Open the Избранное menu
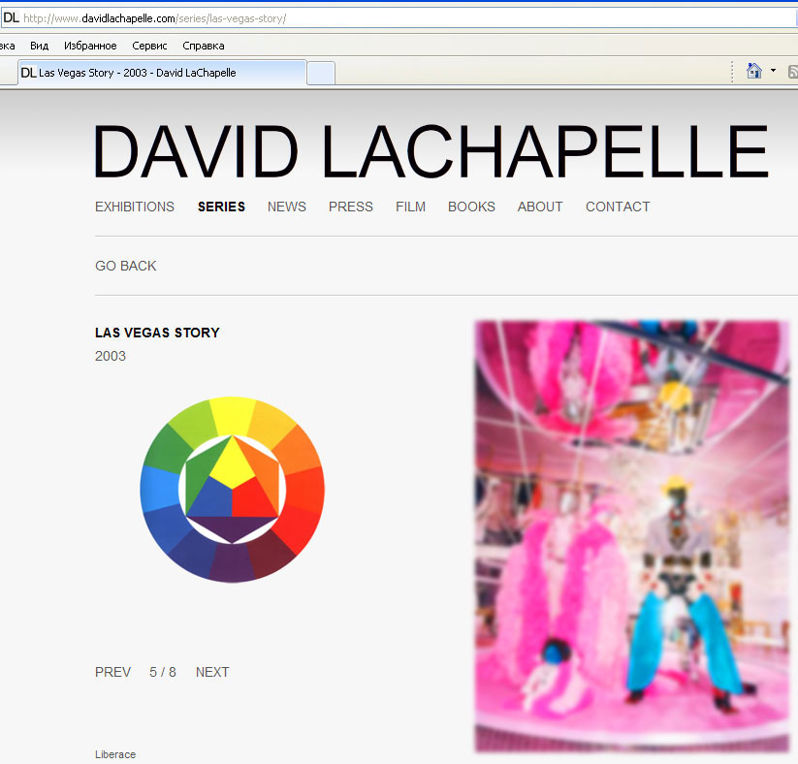This screenshot has height=764, width=798. click(x=90, y=46)
